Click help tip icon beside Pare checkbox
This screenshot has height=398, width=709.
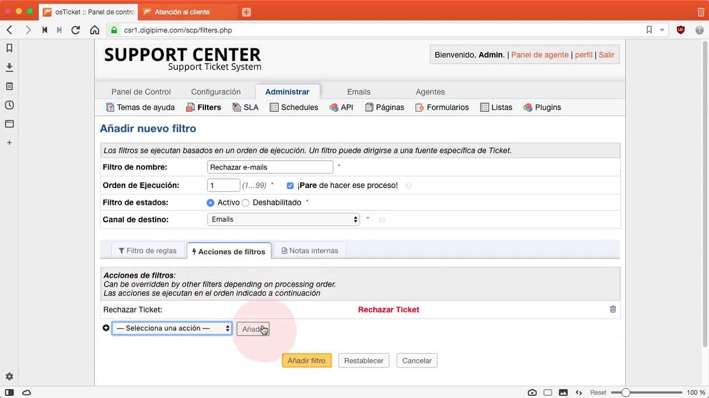click(x=408, y=186)
